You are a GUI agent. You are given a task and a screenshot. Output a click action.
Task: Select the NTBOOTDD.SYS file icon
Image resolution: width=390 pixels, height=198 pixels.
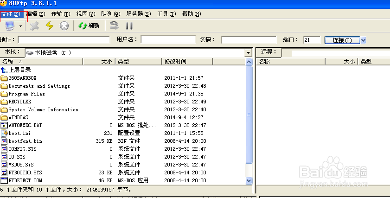[4, 172]
